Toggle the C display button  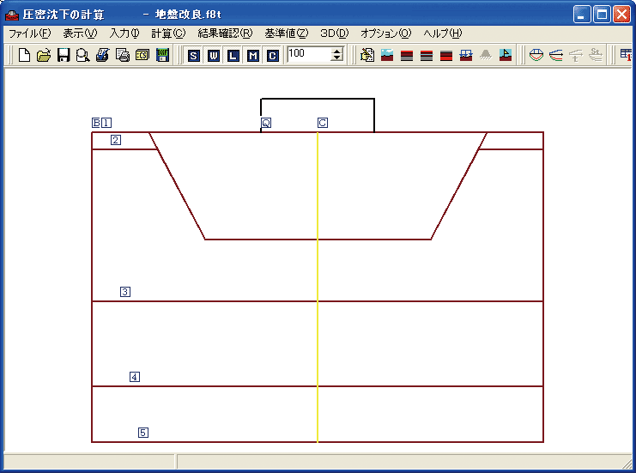pos(273,55)
